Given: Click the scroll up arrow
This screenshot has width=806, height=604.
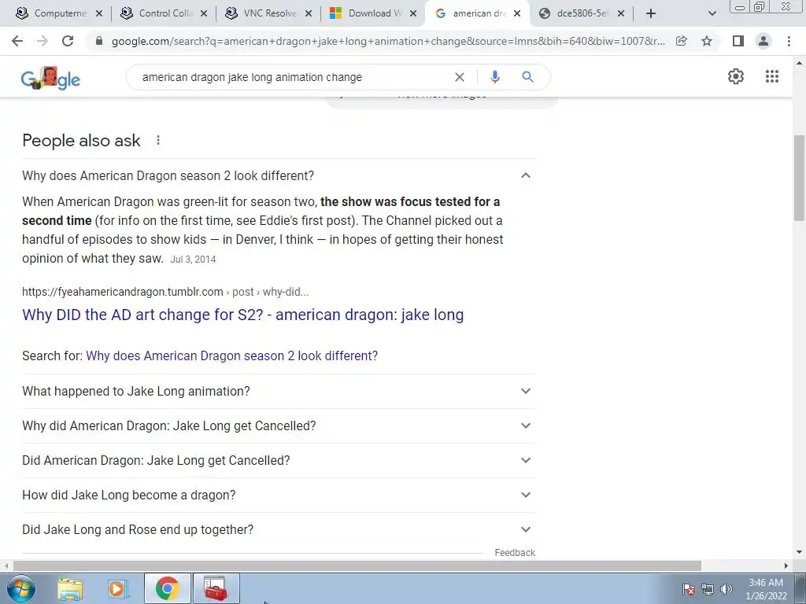Looking at the screenshot, I should click(x=799, y=63).
